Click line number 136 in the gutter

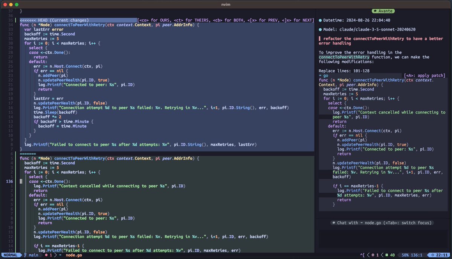9,181
